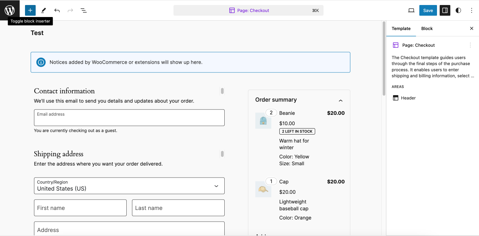479x236 pixels.
Task: Open the Page: Checkout command palette
Action: click(249, 10)
